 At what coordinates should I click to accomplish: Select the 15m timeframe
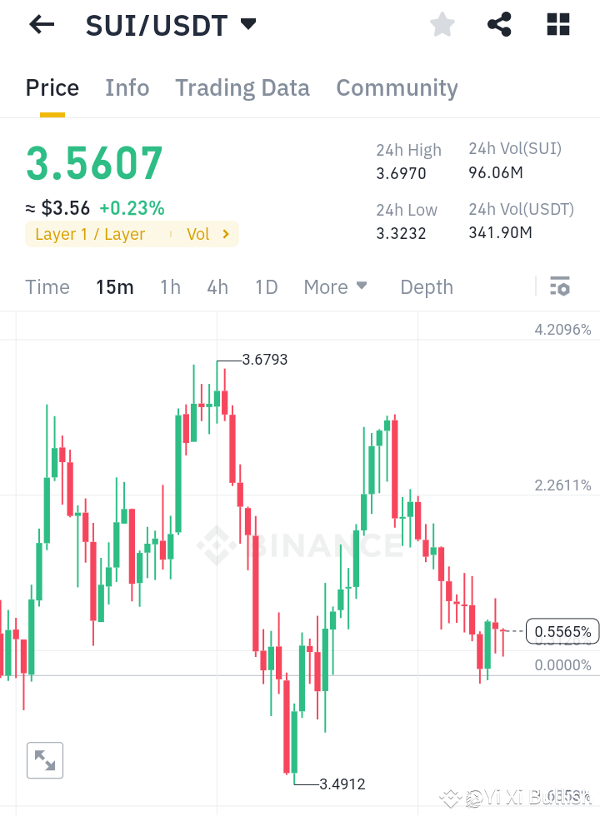[x=115, y=286]
